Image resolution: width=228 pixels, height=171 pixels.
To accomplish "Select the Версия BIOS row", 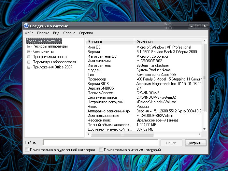I will tap(144, 84).
